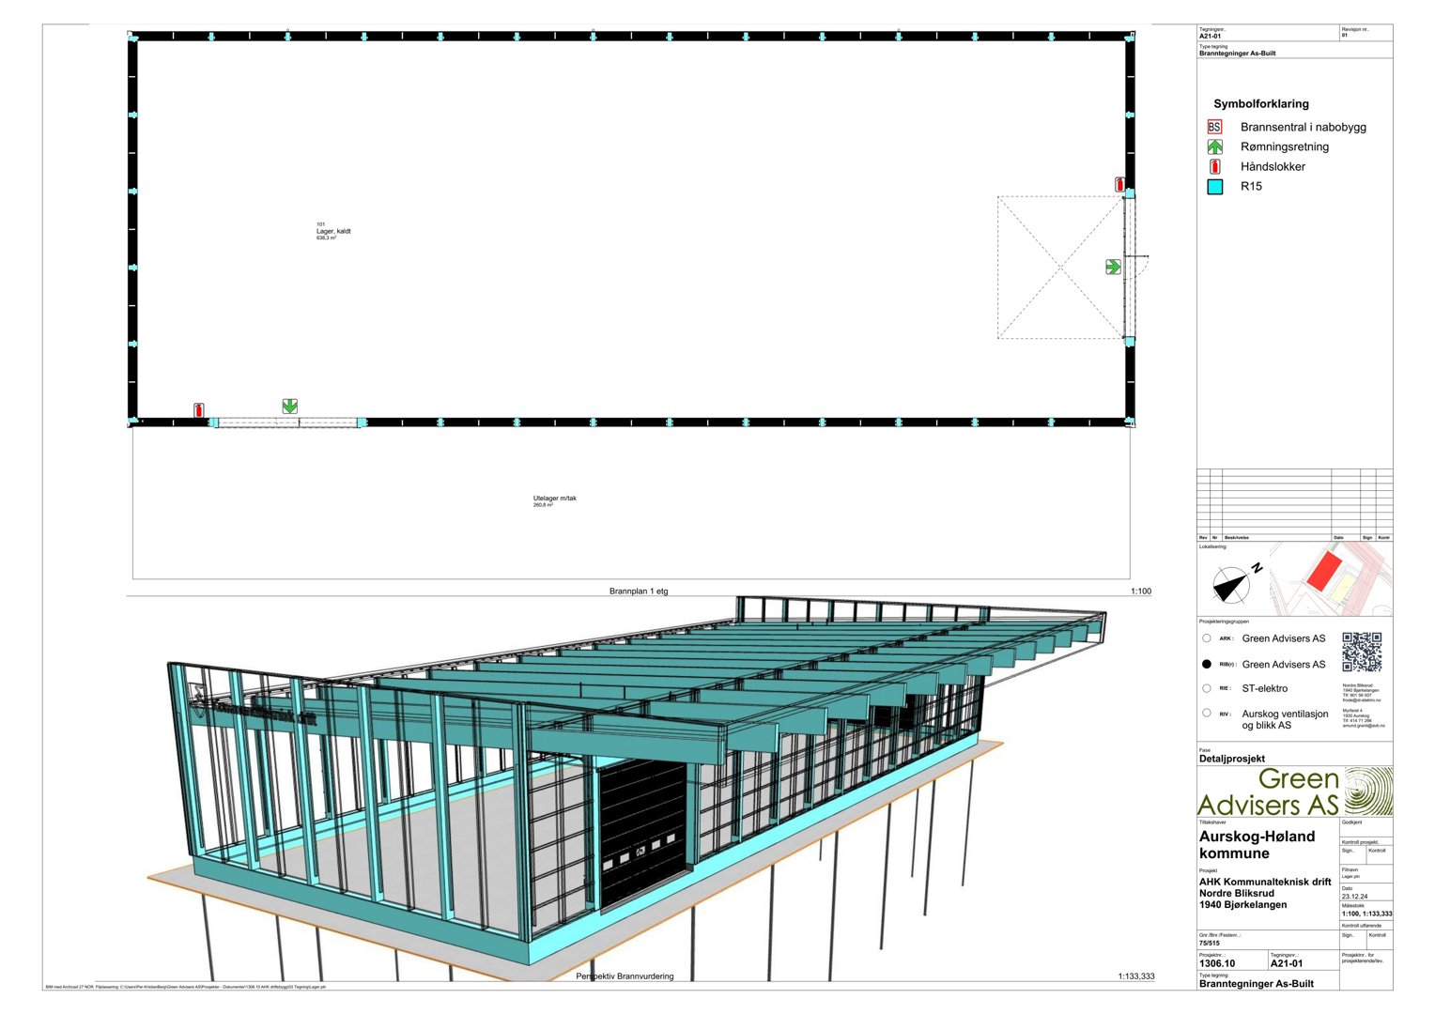Click the Filnavn field showing Lager.pln

point(1350,876)
